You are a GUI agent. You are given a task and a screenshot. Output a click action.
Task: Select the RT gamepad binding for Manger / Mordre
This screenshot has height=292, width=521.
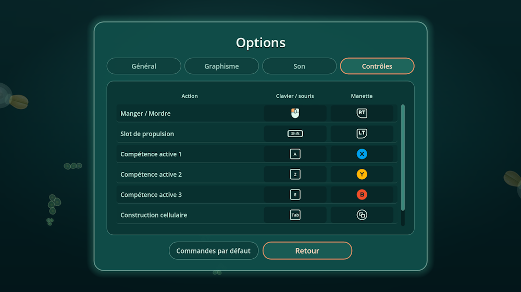click(362, 113)
